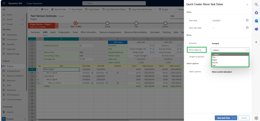Click Copy from Fee Estimate
Viewport: 260px width, 121px height.
(x=140, y=9)
